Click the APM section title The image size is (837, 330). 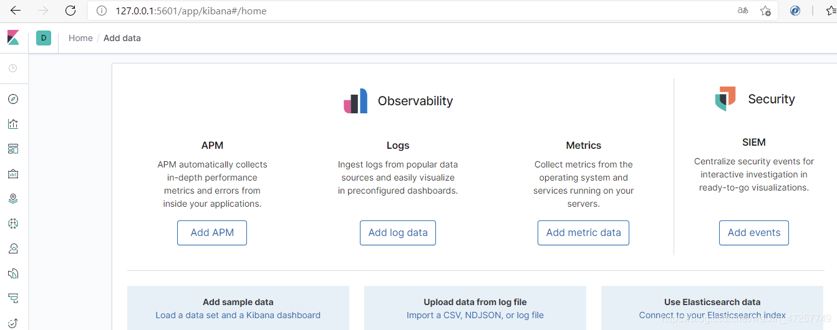click(212, 145)
